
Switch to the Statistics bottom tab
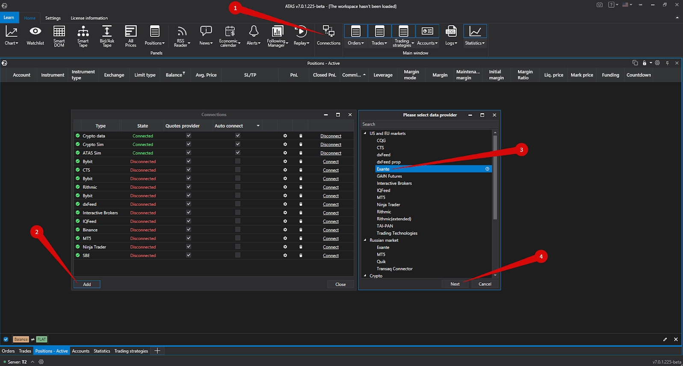[x=102, y=351]
